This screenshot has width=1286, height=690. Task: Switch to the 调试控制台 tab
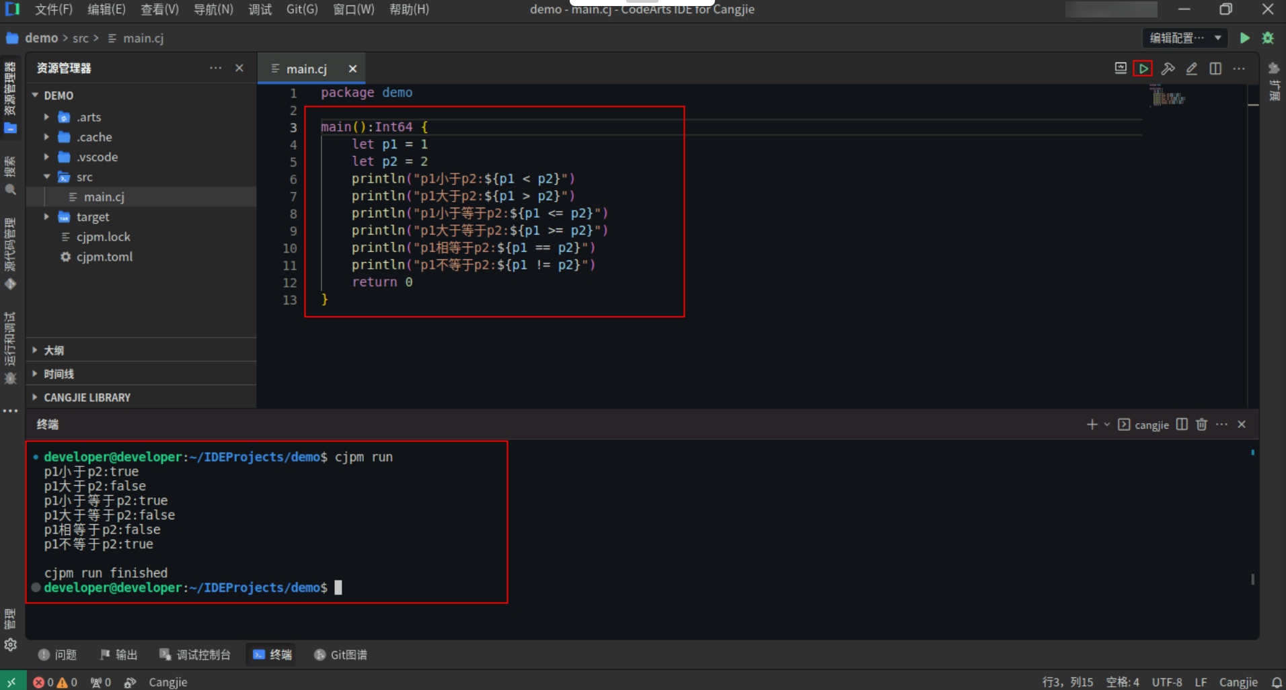tap(195, 654)
